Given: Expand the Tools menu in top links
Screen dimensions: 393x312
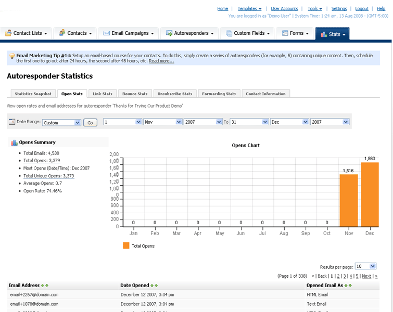Looking at the screenshot, I should click(x=315, y=8).
